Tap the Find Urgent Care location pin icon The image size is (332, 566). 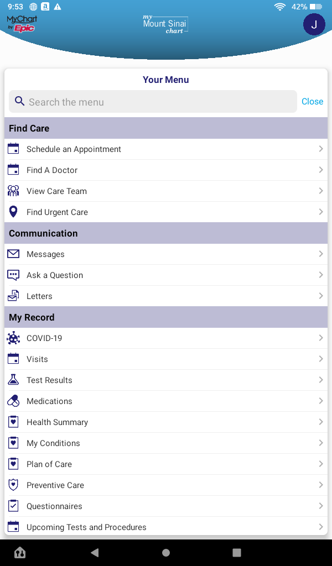coord(13,212)
